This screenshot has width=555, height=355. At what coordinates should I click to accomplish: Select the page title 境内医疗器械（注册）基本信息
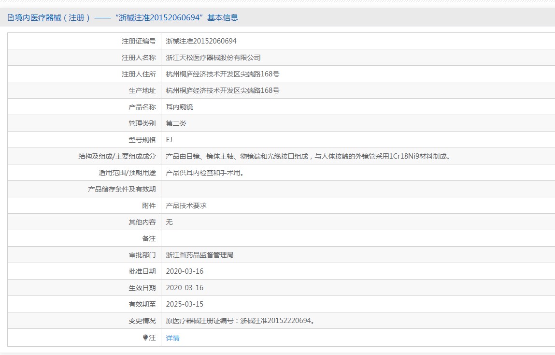pyautogui.click(x=123, y=17)
